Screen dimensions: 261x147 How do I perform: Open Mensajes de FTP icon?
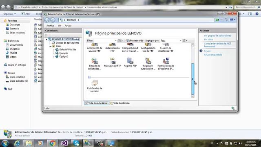pos(113,62)
